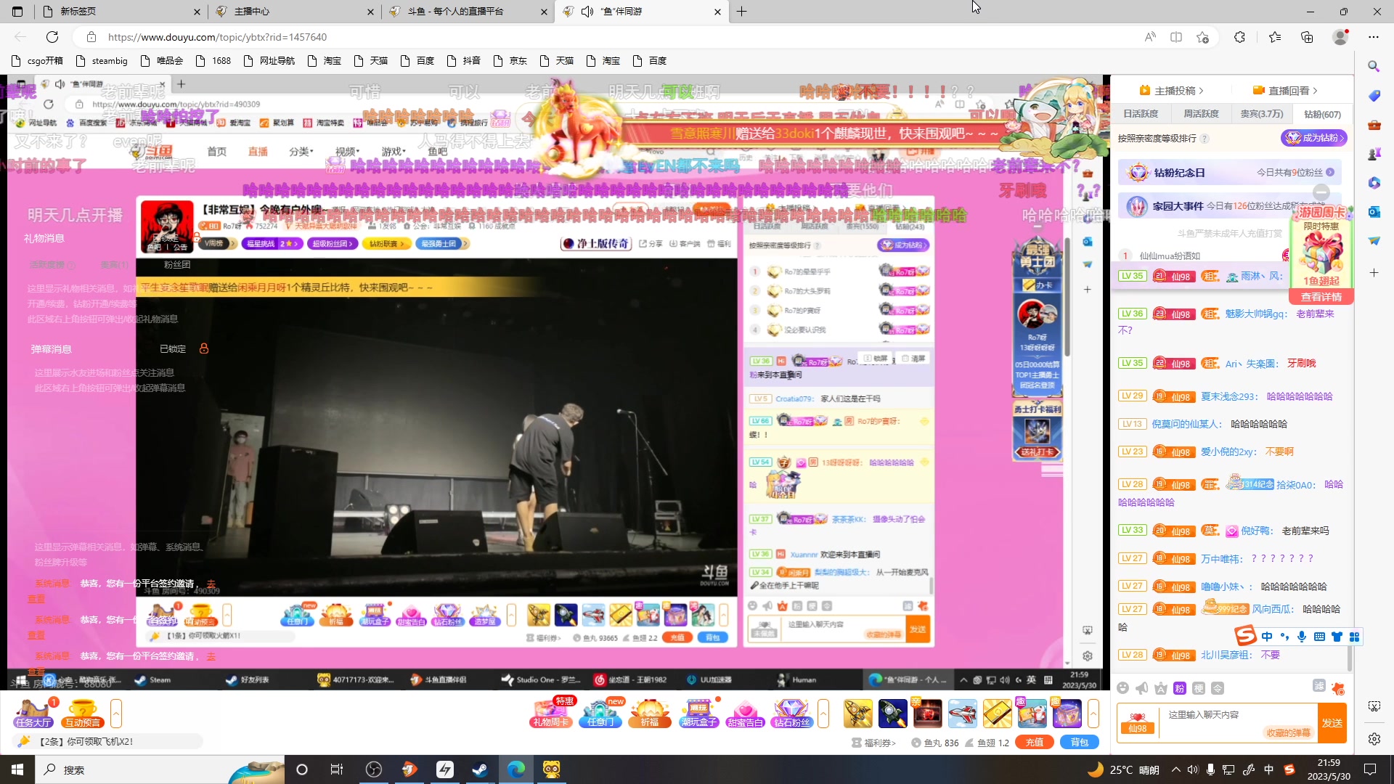
Task: Add Edge sidebar app plus button
Action: 1374,273
